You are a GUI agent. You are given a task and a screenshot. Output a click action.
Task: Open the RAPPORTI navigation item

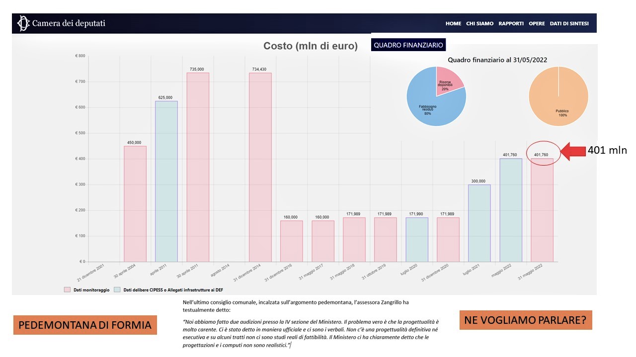click(511, 24)
